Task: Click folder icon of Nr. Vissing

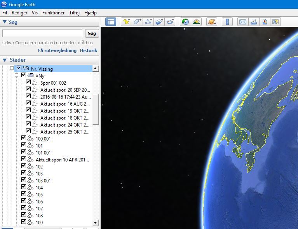Action: (26, 68)
